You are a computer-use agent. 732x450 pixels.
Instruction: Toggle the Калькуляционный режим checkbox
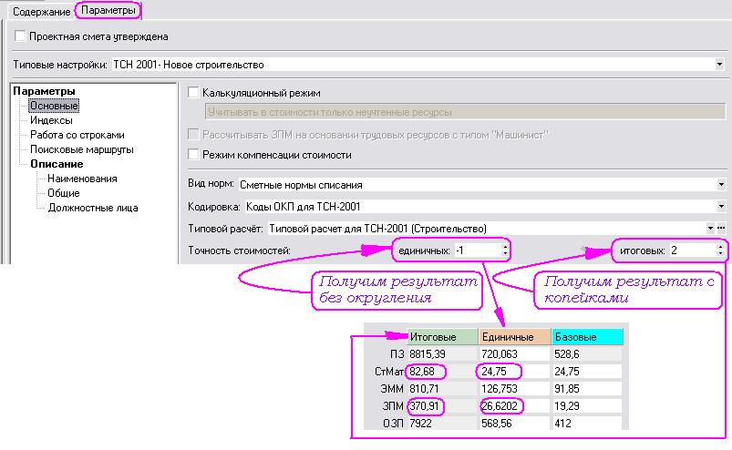(x=192, y=93)
